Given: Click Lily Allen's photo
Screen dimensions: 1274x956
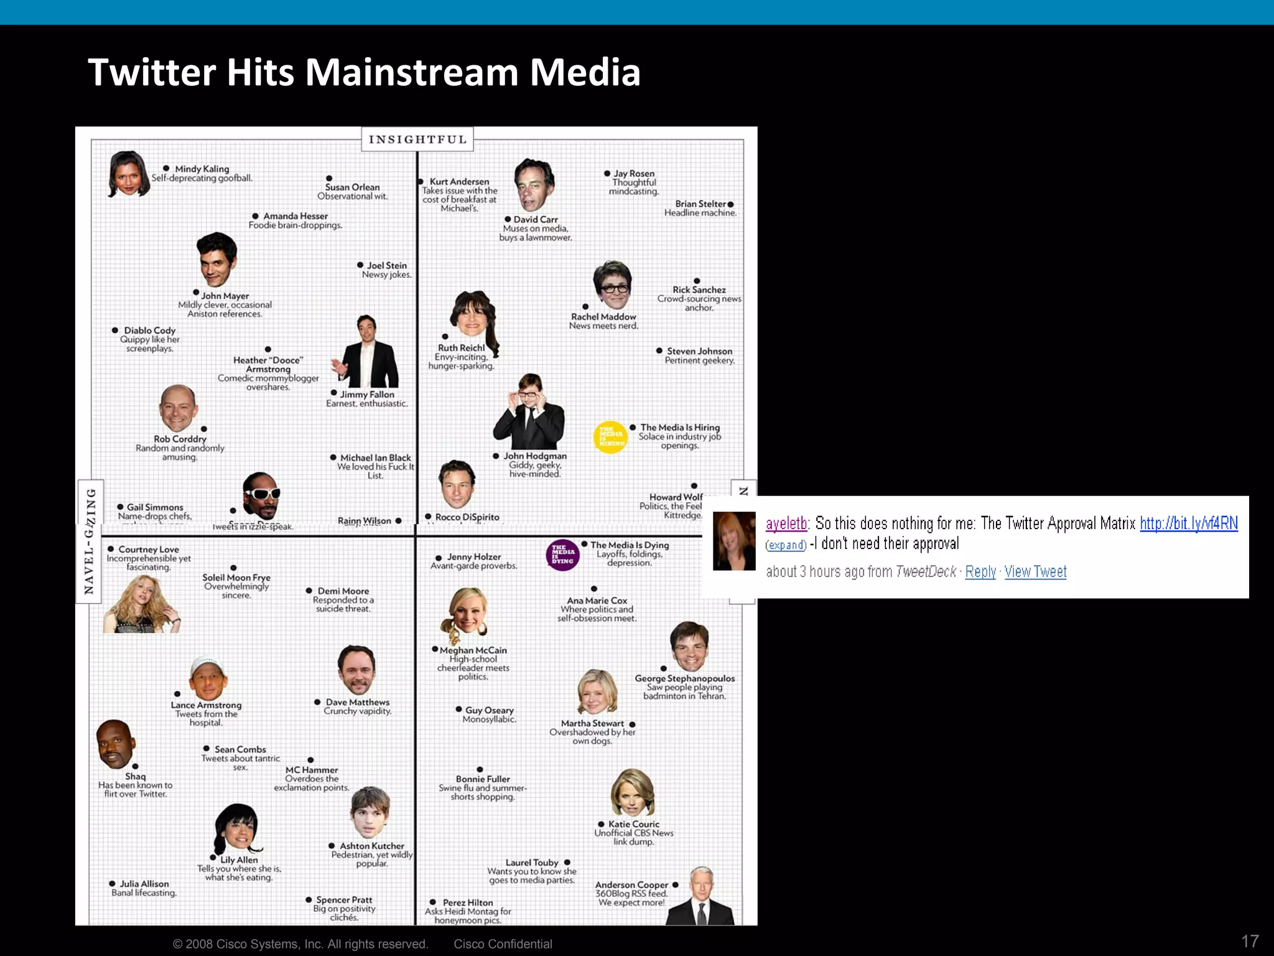Looking at the screenshot, I should click(x=237, y=830).
